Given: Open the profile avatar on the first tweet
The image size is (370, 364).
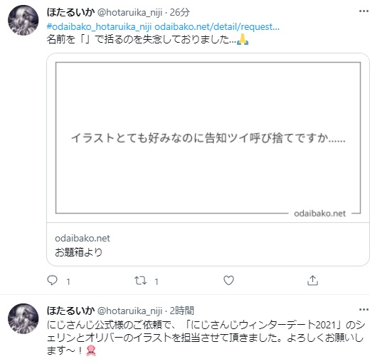Looking at the screenshot, I should pyautogui.click(x=23, y=20).
